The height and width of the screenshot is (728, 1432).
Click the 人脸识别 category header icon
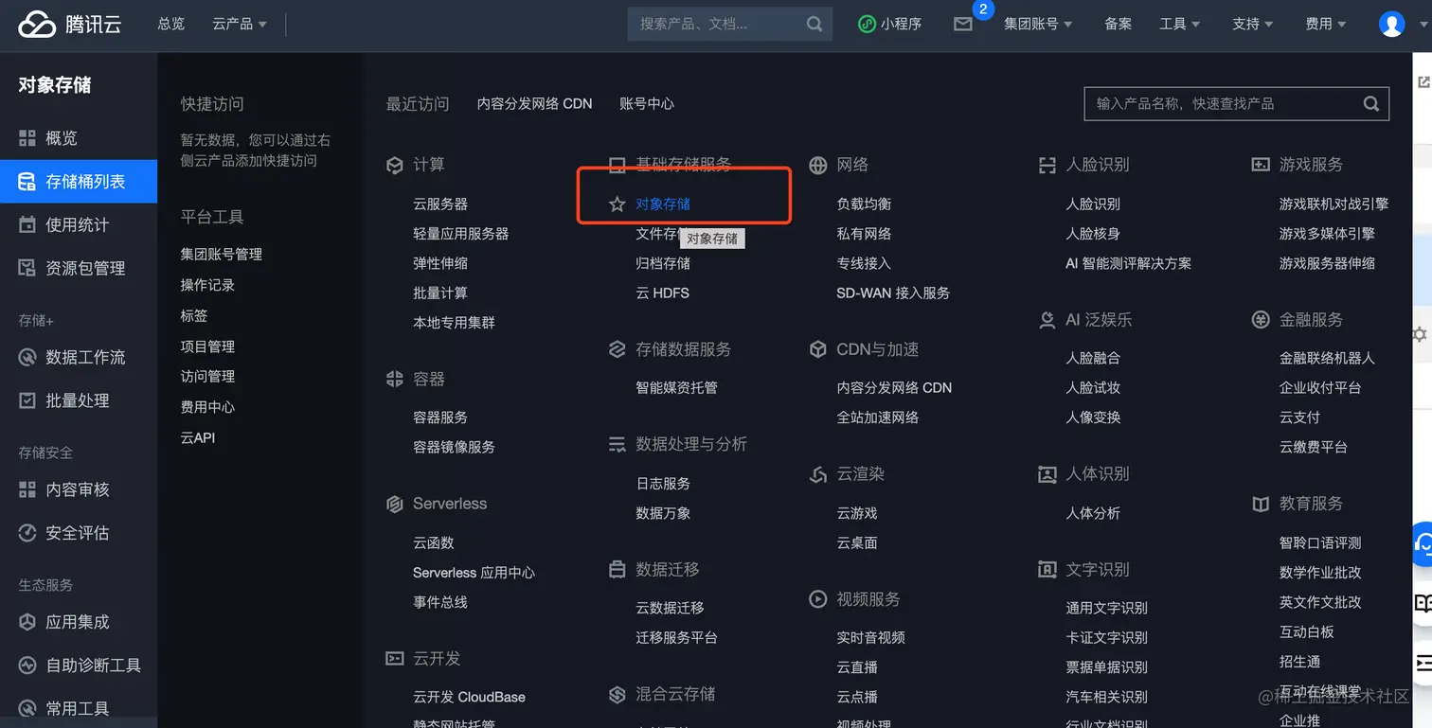pos(1047,166)
